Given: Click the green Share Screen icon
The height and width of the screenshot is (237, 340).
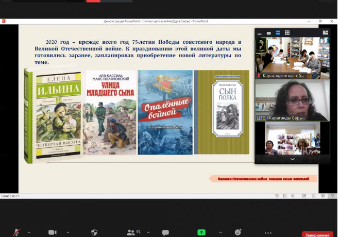Looking at the screenshot, I should [x=201, y=232].
